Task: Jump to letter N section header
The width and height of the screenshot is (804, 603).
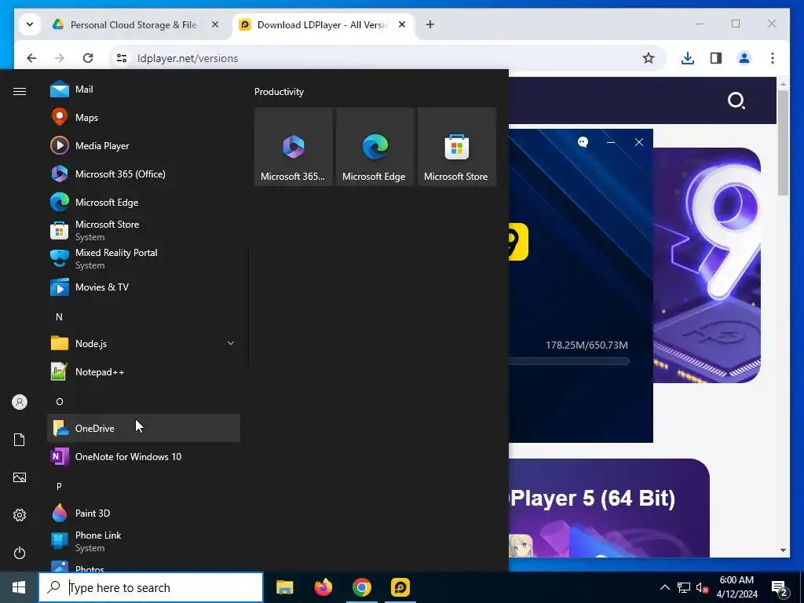Action: coord(59,317)
